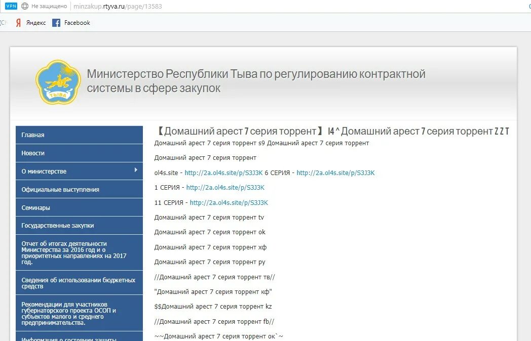Viewport: 531px width, 341px height.
Task: Click the '1 СЕРИЯ' hyperlink
Action: [226, 187]
